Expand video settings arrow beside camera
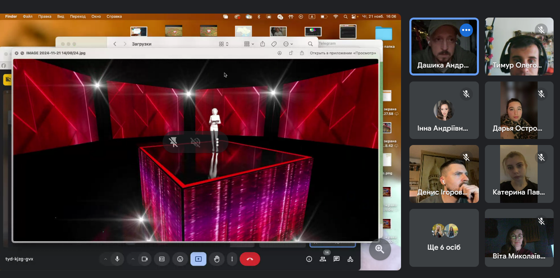The height and width of the screenshot is (278, 560). [133, 259]
